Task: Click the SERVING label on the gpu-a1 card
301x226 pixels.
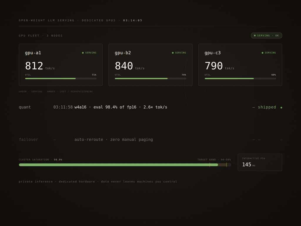Action: click(91, 53)
